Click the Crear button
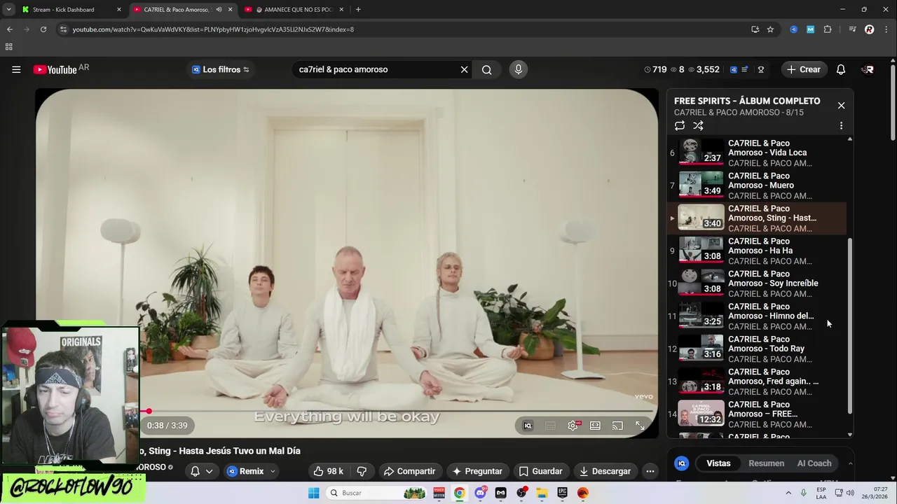Image resolution: width=897 pixels, height=504 pixels. 803,69
